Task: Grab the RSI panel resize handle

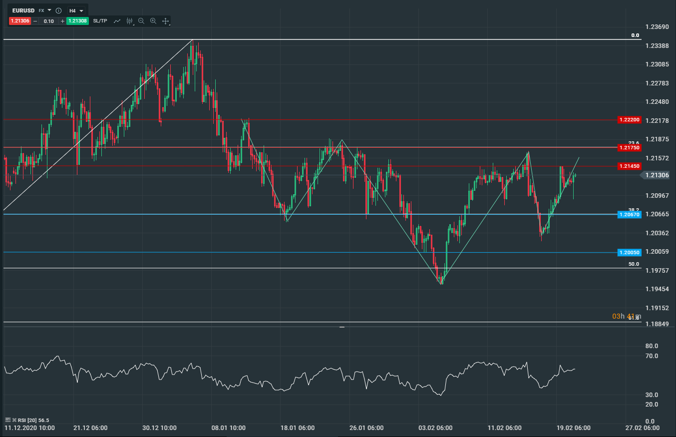Action: click(x=342, y=327)
